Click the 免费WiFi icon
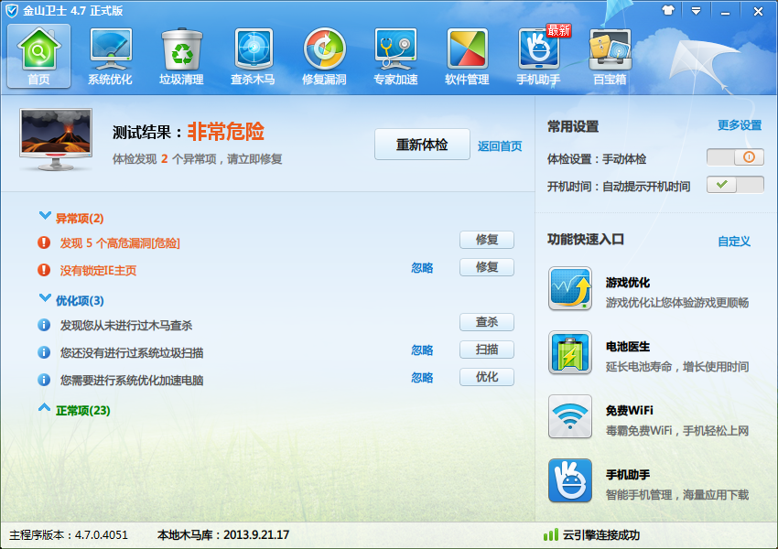The image size is (778, 549). (x=570, y=416)
